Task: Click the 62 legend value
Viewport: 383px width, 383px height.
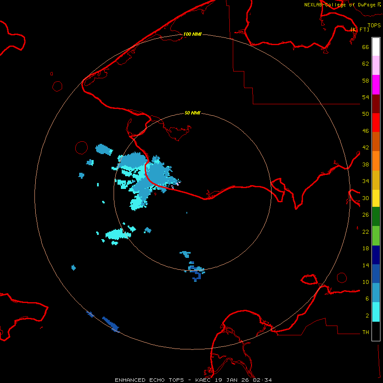Action: click(366, 64)
